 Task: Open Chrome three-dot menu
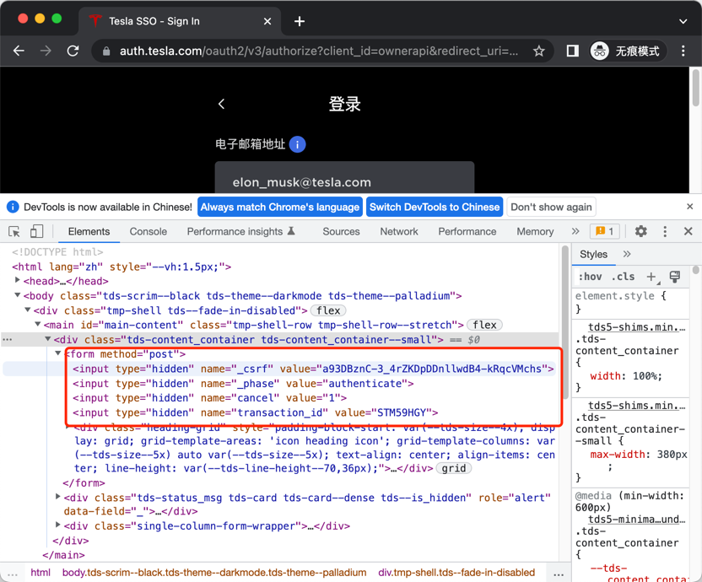[x=683, y=51]
